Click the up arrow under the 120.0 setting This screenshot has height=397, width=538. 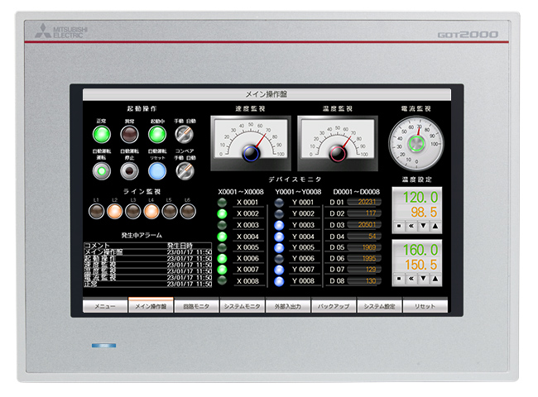tap(435, 226)
